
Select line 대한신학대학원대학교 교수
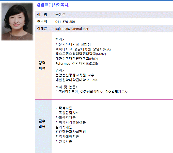pos(76,80)
